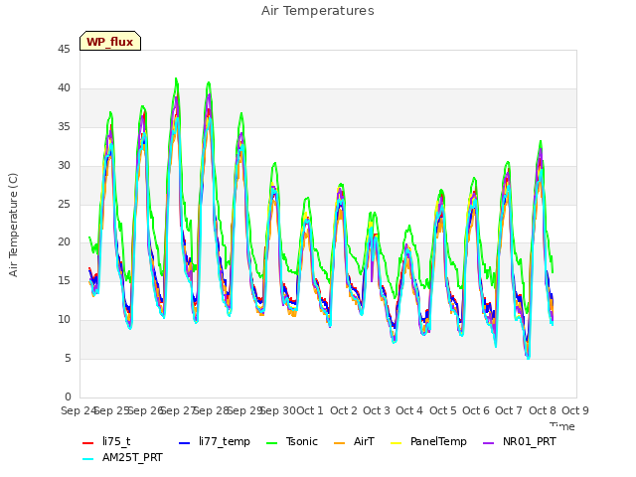This screenshot has width=636, height=477.
Task: Click the Air Temperatures chart title
Action: (x=318, y=11)
